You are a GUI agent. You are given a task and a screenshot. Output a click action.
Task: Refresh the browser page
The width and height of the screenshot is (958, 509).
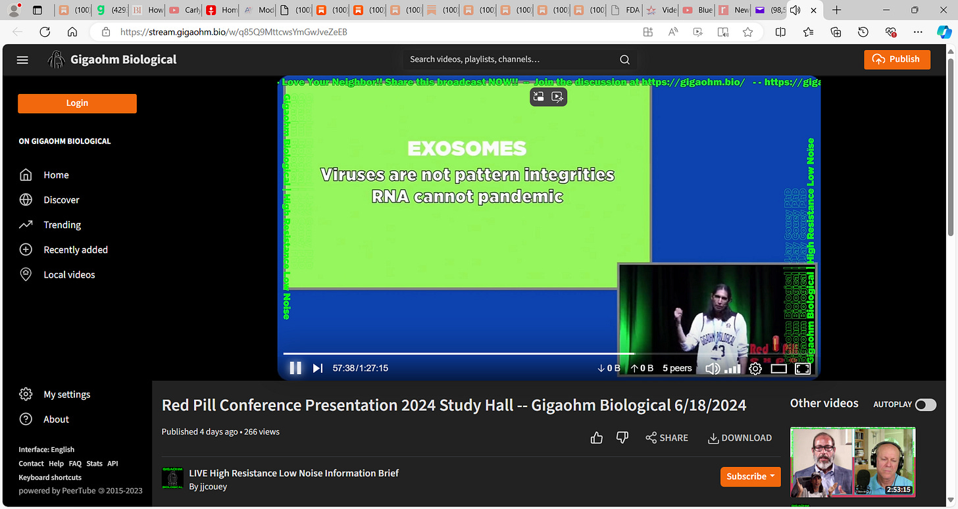click(x=45, y=32)
